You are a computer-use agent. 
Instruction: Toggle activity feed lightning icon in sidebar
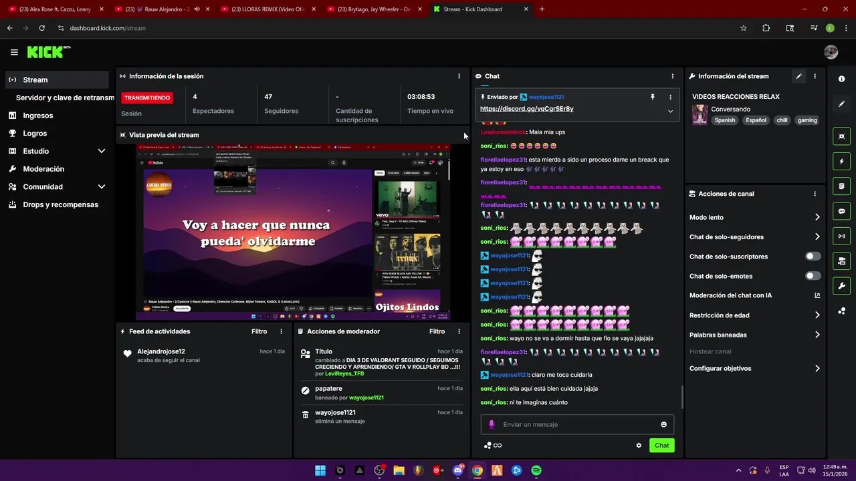841,161
